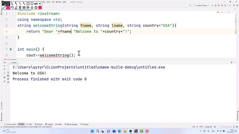Open the Bookmarks side tool window
The image size is (239, 134).
(x=1, y=117)
